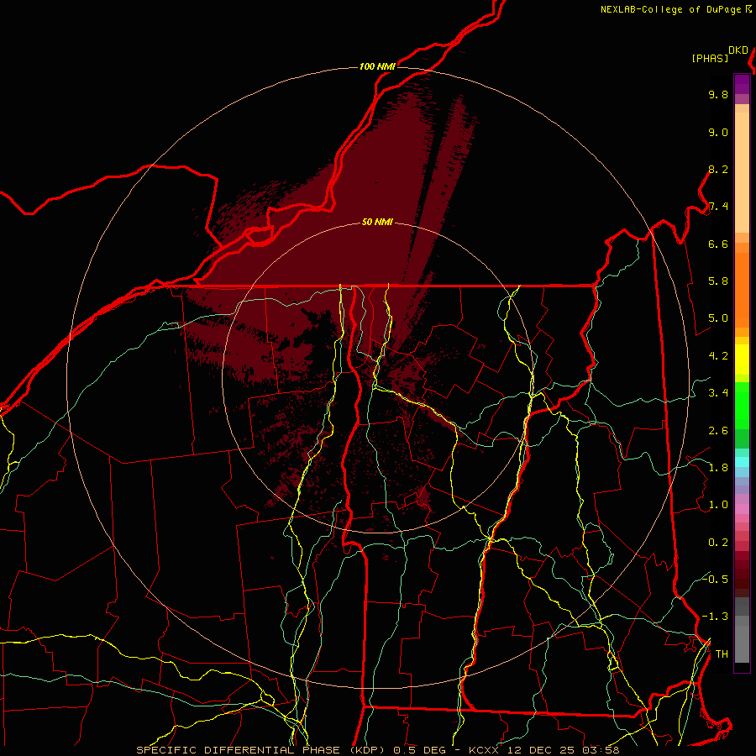Click the DKD legend title

[x=738, y=50]
